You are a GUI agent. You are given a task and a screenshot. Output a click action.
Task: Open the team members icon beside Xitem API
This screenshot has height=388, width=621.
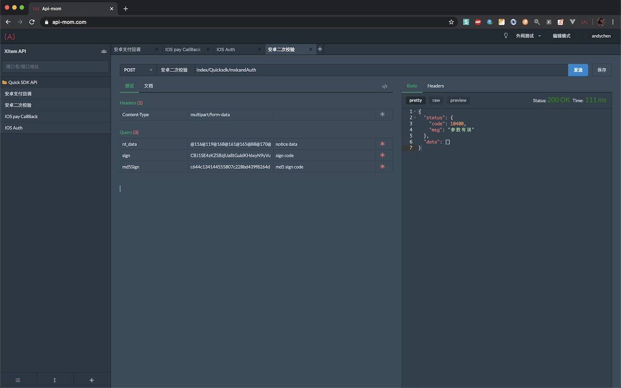104,51
